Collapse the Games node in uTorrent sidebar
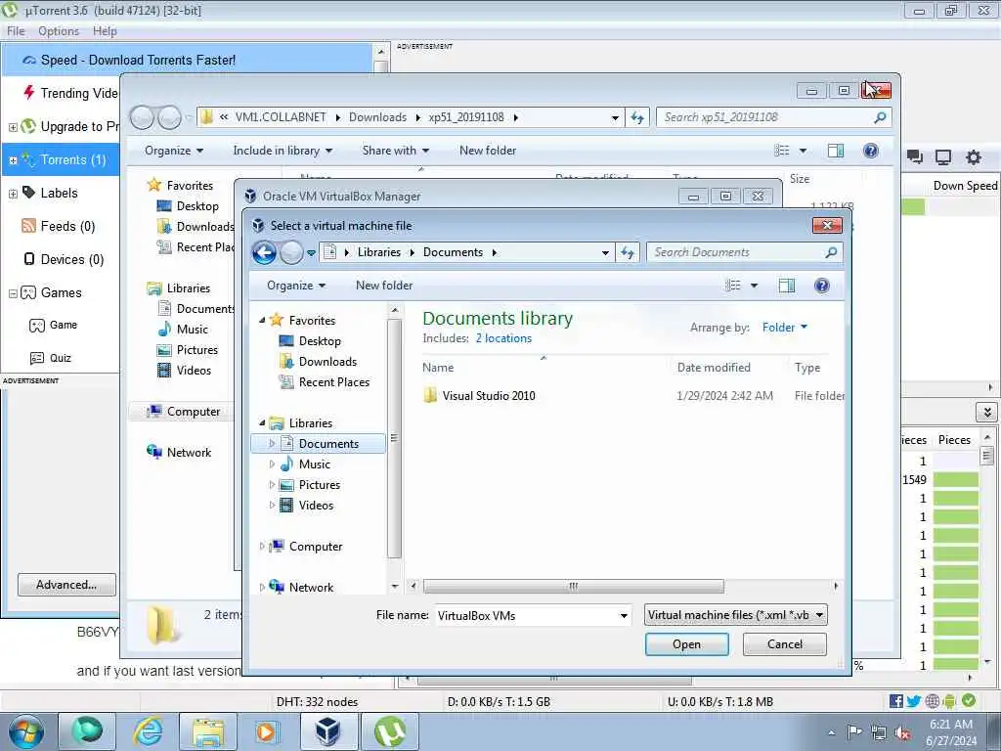The width and height of the screenshot is (1001, 751). coord(13,293)
